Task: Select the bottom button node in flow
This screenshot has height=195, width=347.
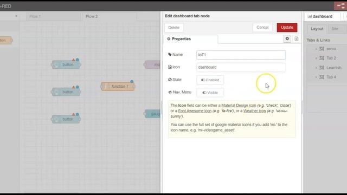Action: [x=66, y=119]
